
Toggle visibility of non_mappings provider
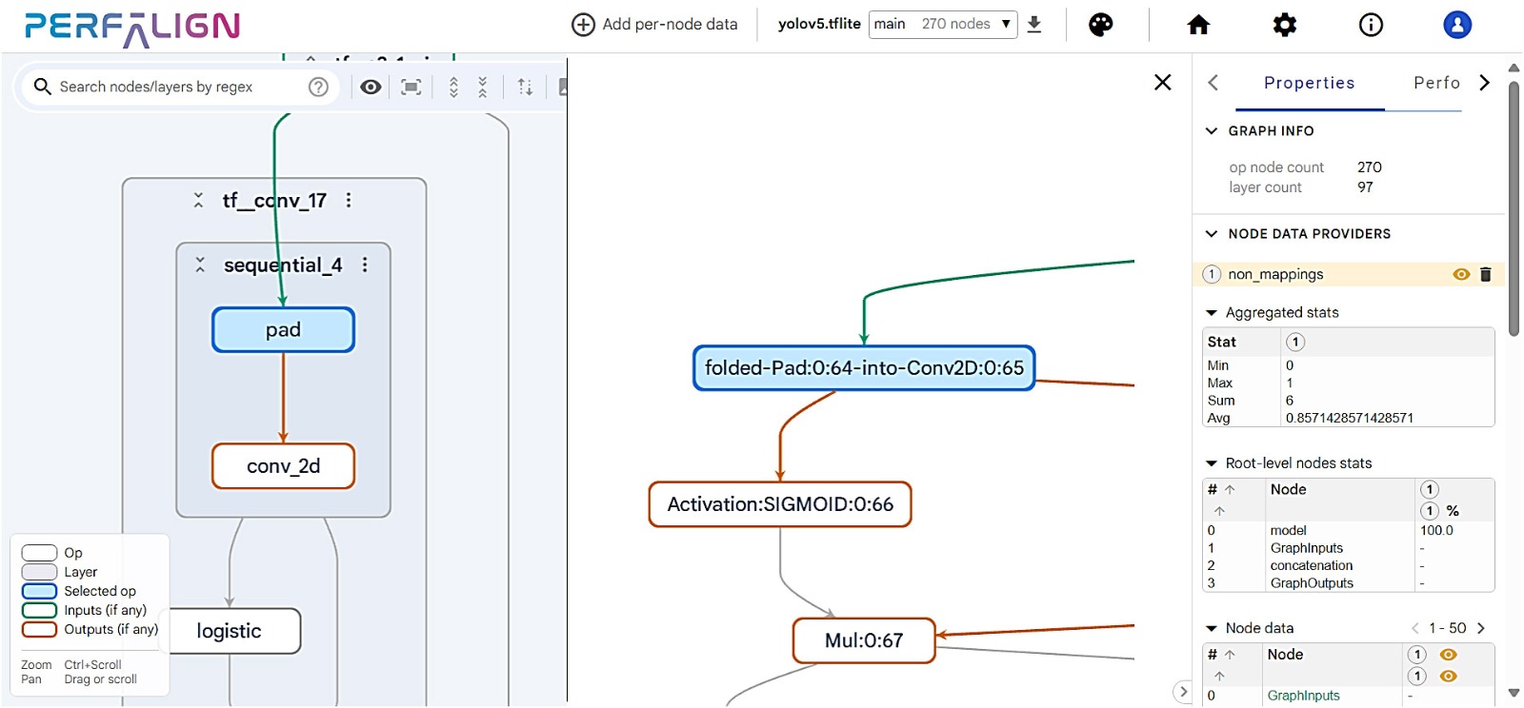tap(1461, 274)
